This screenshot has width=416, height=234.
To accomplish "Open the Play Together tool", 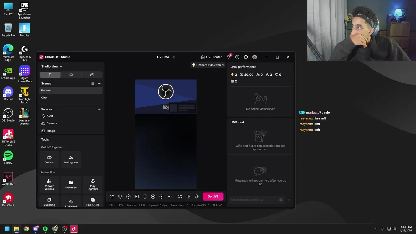I will (x=93, y=185).
